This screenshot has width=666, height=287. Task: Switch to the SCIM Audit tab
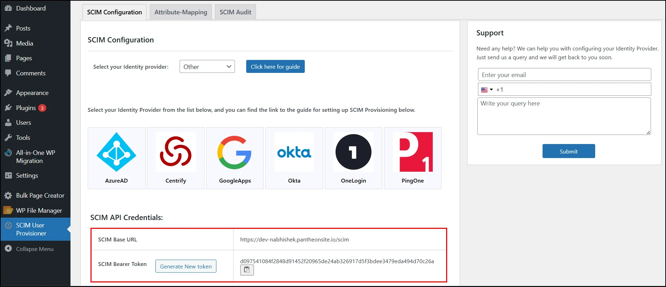click(235, 12)
